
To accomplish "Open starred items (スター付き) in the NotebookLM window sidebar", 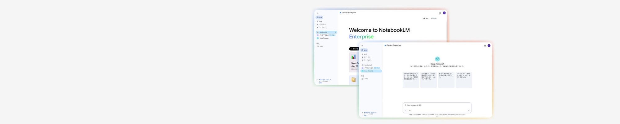I will coord(321,24).
